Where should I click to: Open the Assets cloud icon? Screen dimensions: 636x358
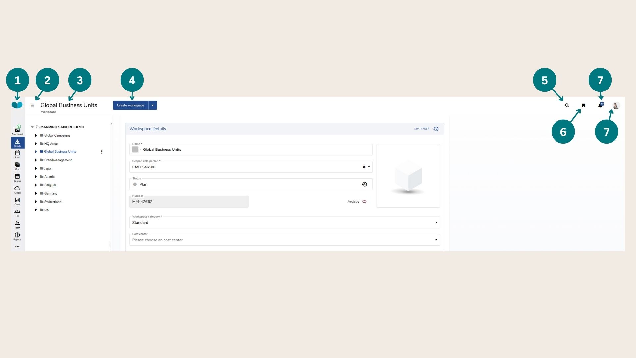[17, 189]
